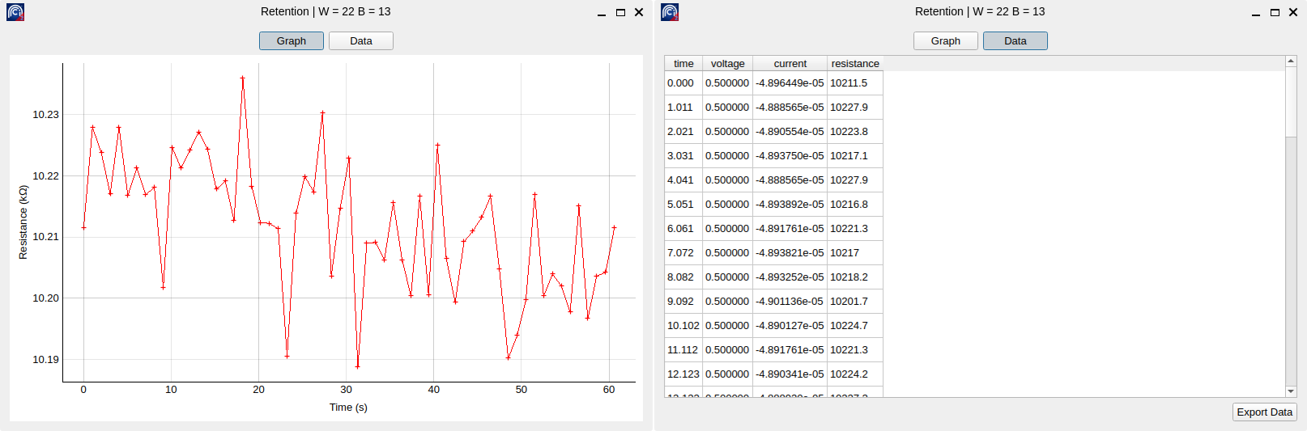Select the time cell 9.092
The width and height of the screenshot is (1307, 431).
click(683, 302)
